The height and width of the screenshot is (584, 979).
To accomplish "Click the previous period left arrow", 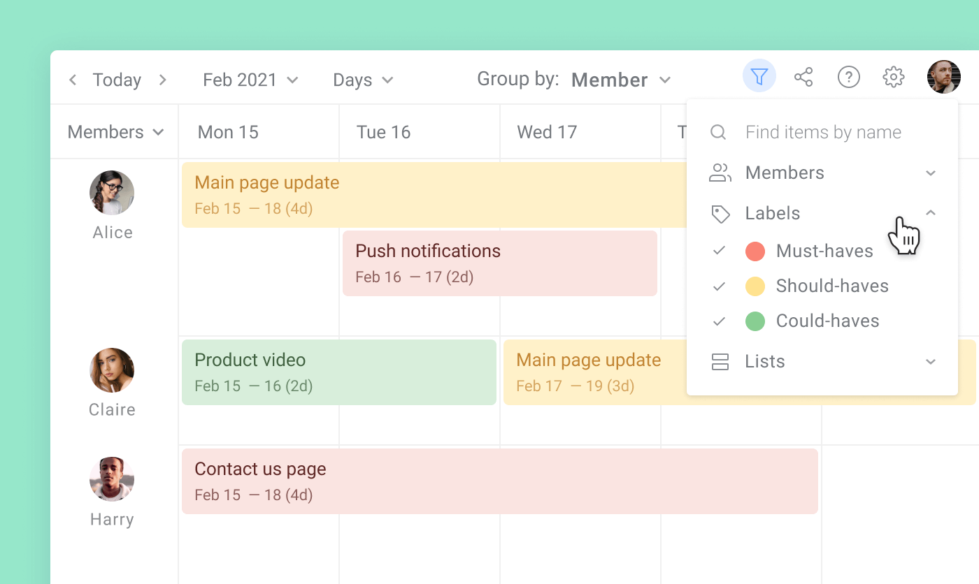I will (x=73, y=80).
